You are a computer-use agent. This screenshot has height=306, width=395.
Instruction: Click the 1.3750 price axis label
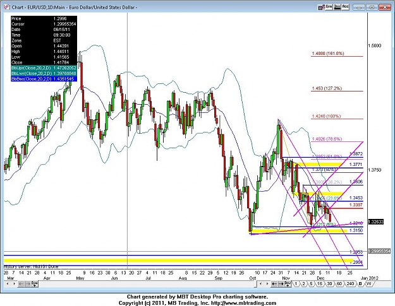[375, 170]
